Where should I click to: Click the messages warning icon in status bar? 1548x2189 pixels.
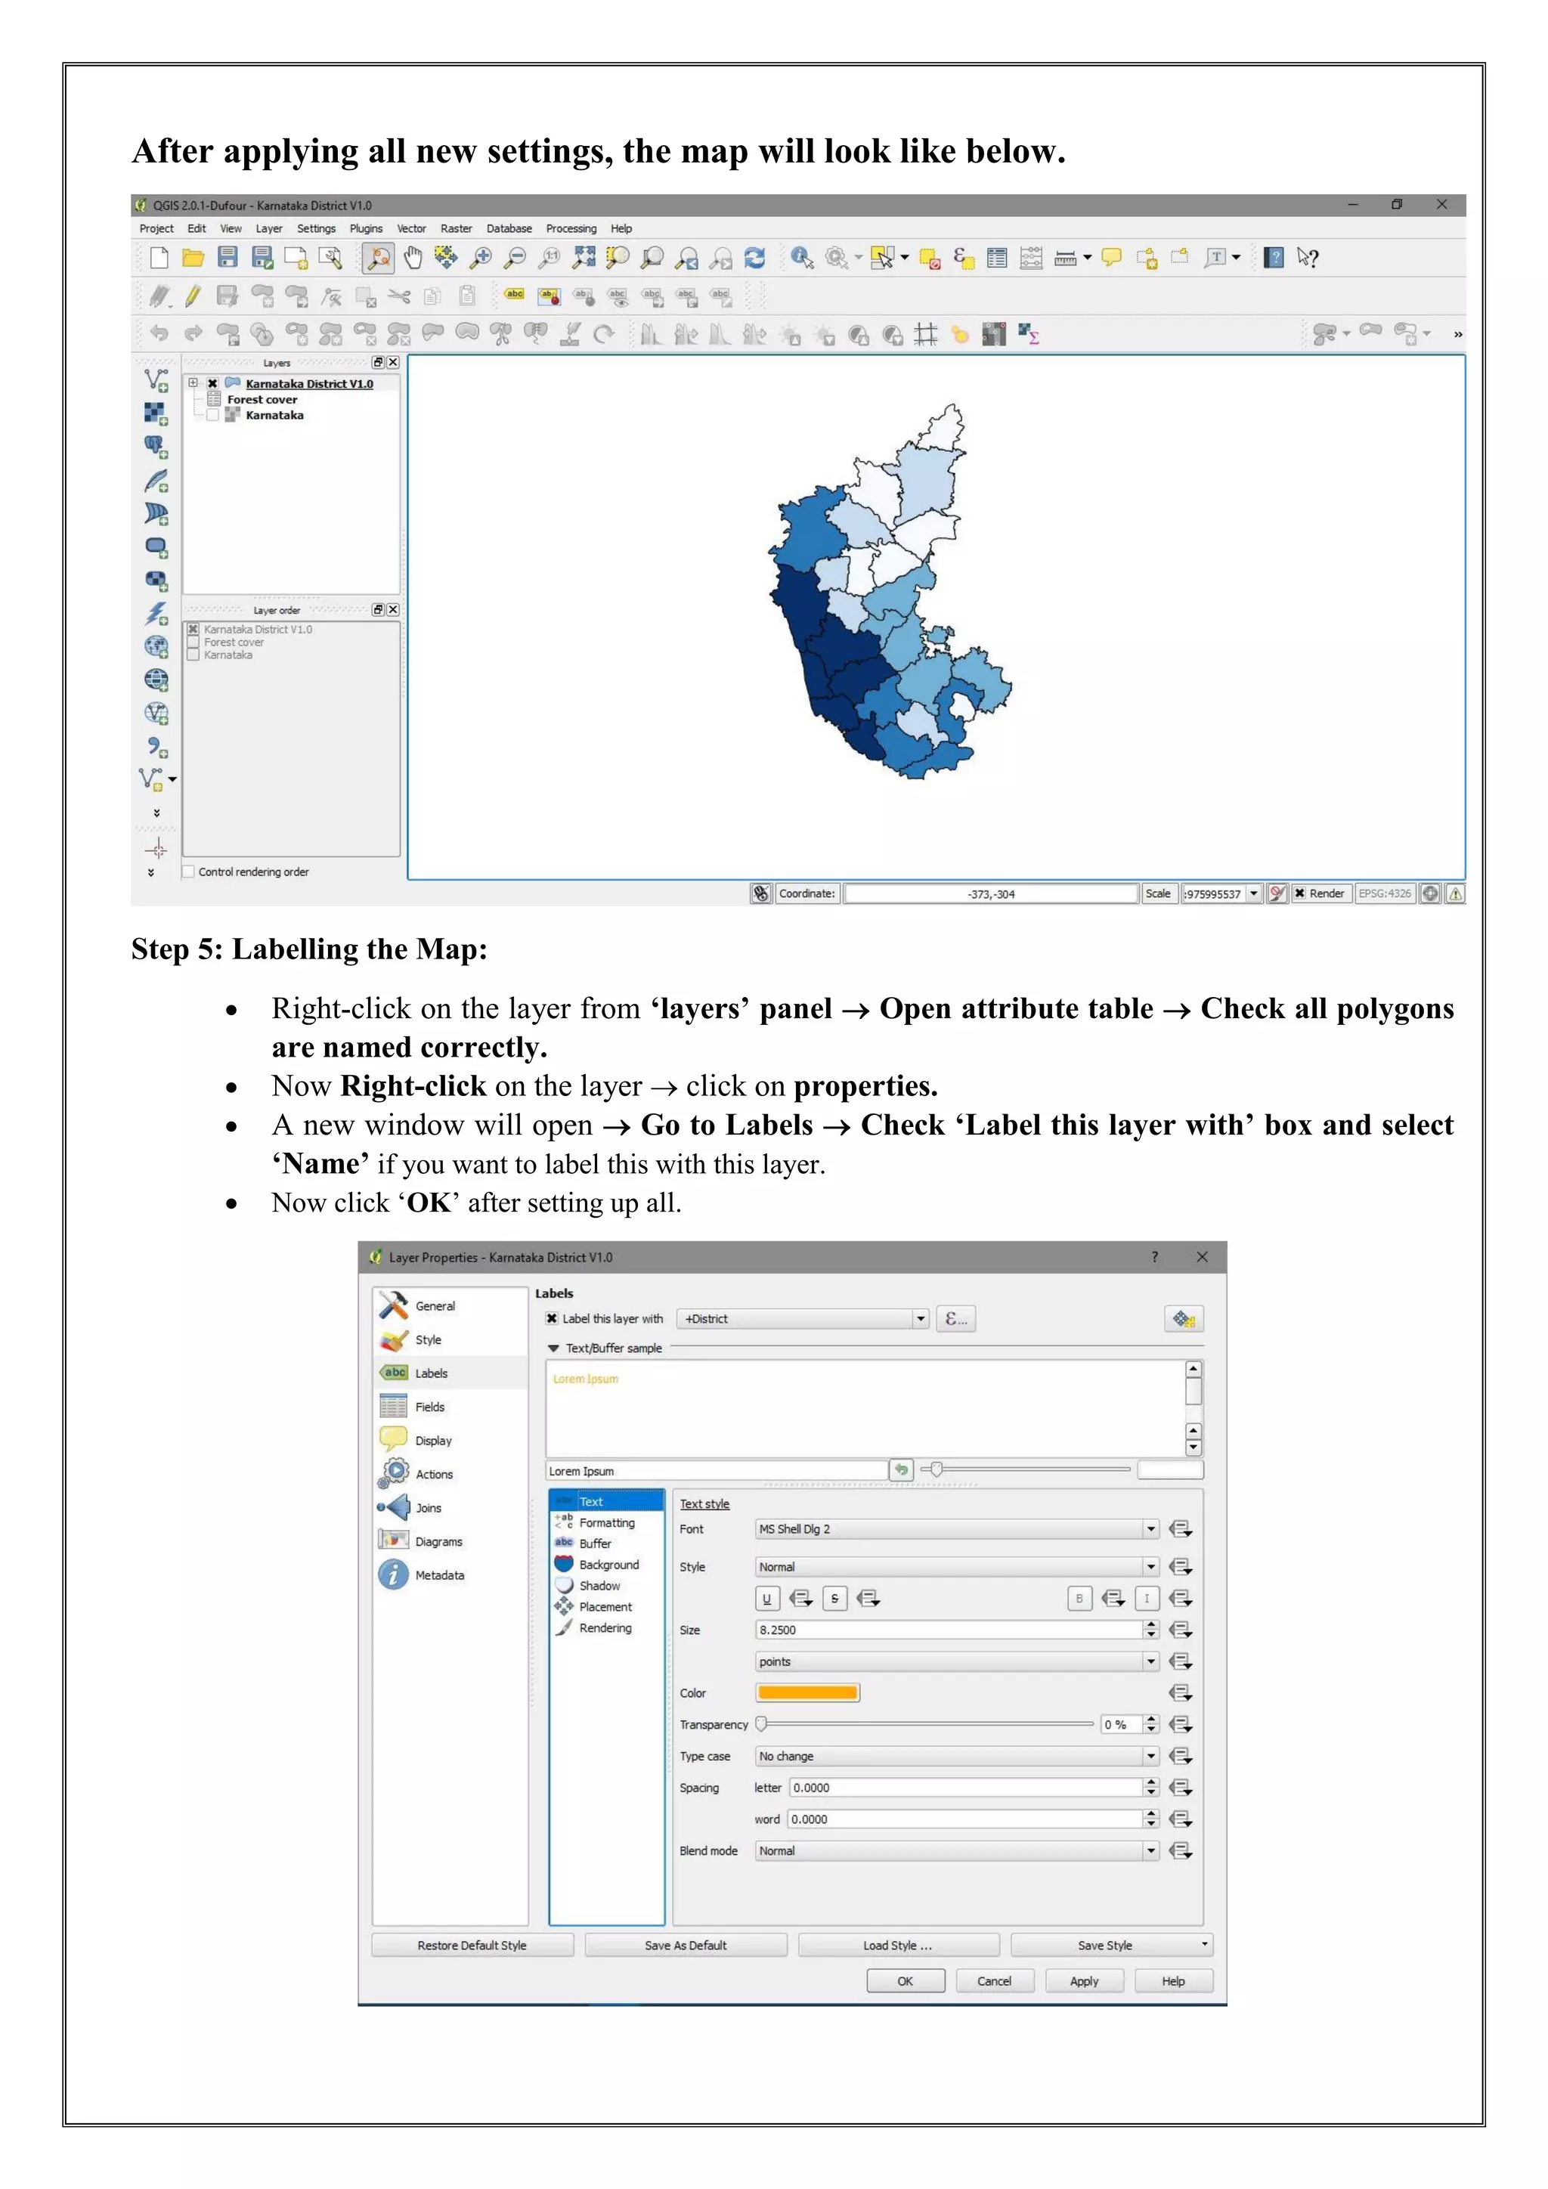pyautogui.click(x=1456, y=893)
